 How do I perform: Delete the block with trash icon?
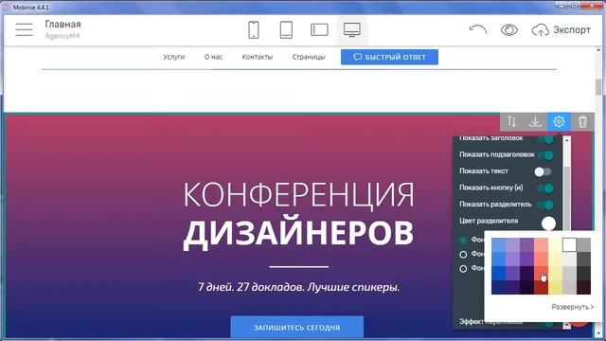582,121
